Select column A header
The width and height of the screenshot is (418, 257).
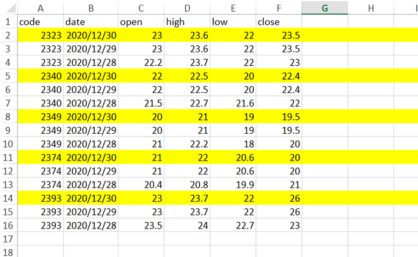point(41,8)
